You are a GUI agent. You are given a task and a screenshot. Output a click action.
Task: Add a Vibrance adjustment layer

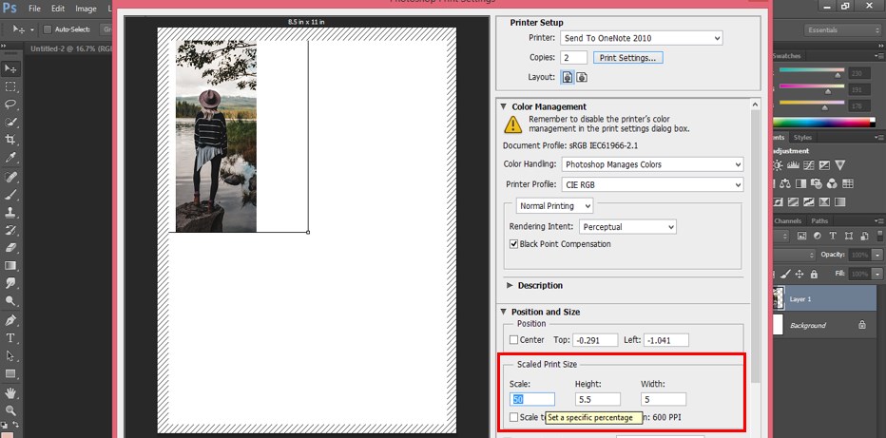[x=839, y=165]
